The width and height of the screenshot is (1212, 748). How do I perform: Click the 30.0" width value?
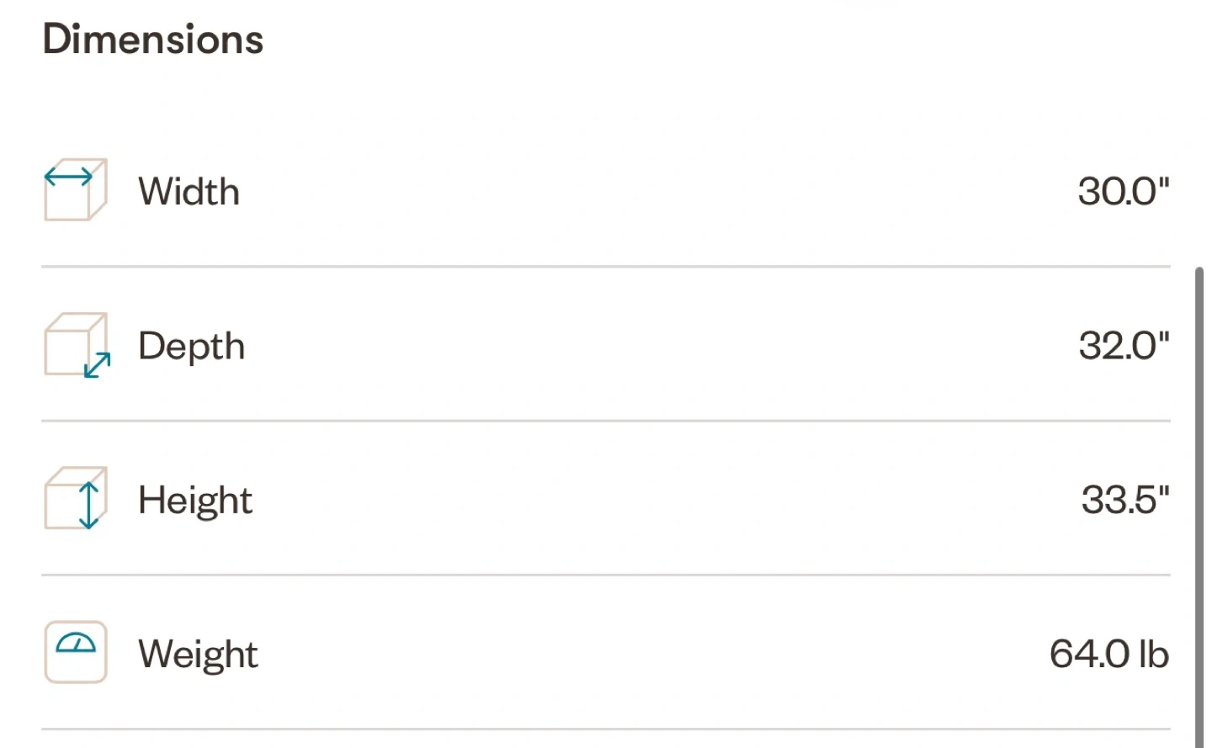pyautogui.click(x=1124, y=191)
